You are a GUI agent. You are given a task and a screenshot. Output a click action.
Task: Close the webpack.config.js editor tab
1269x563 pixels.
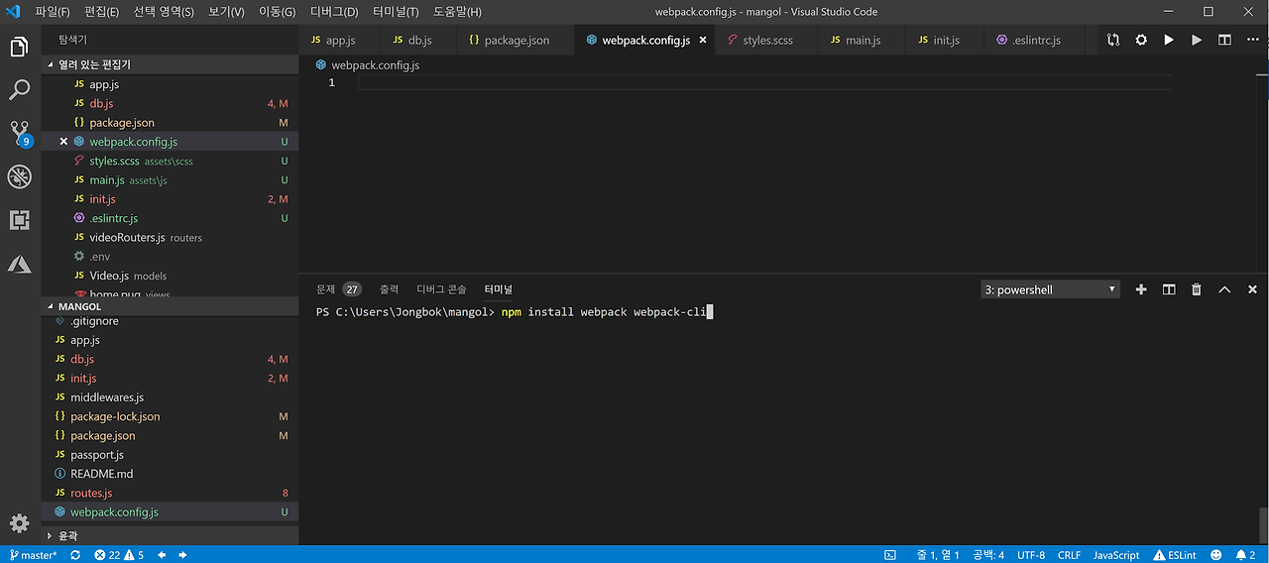coord(703,41)
